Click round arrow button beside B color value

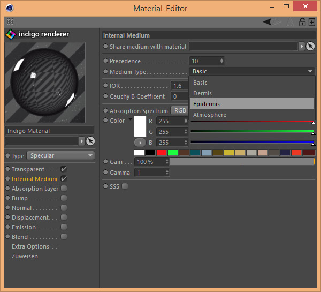[140, 143]
